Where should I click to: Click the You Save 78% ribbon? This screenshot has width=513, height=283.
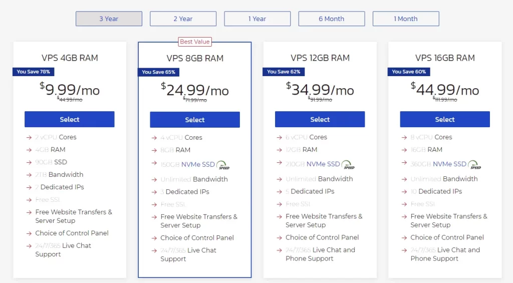34,72
